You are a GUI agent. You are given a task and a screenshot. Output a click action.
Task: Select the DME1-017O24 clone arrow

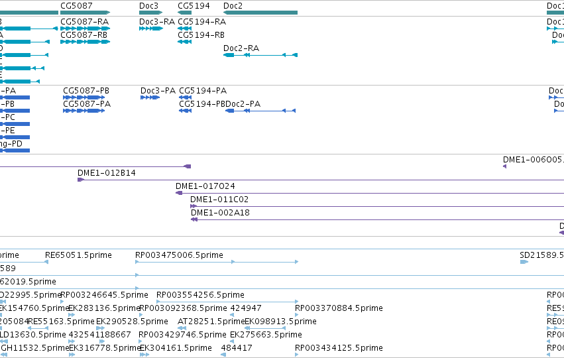[x=179, y=193]
